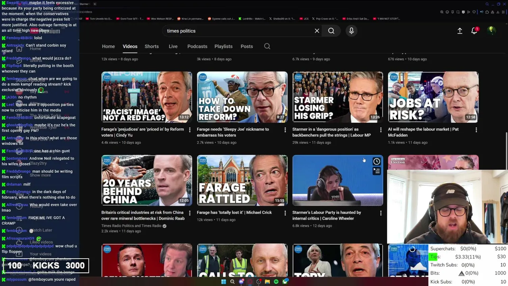
Task: Open options for Starmer's Labour Party haunted video
Action: (381, 213)
